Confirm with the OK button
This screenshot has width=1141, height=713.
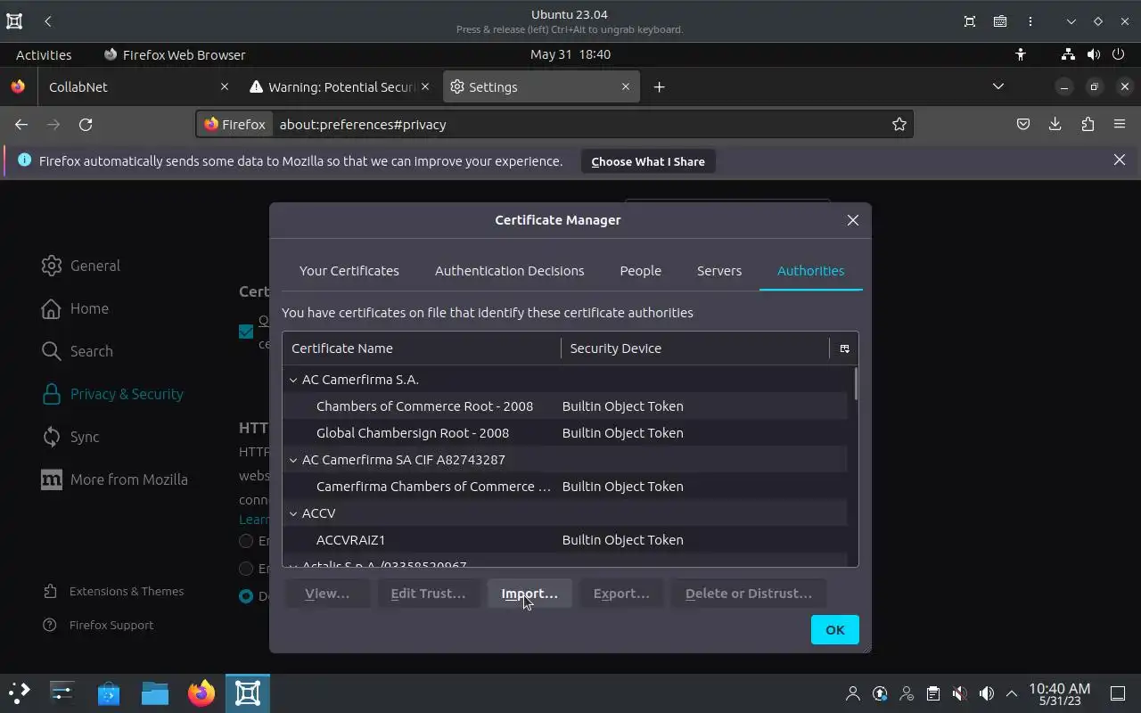click(834, 630)
